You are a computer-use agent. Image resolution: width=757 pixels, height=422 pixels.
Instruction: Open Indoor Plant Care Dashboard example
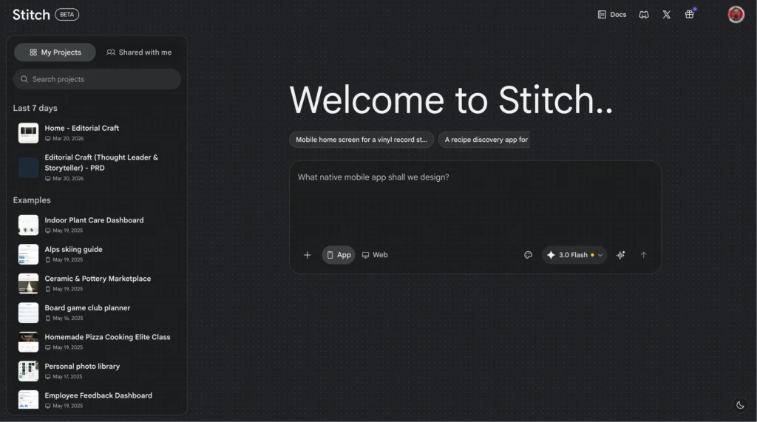tap(97, 225)
